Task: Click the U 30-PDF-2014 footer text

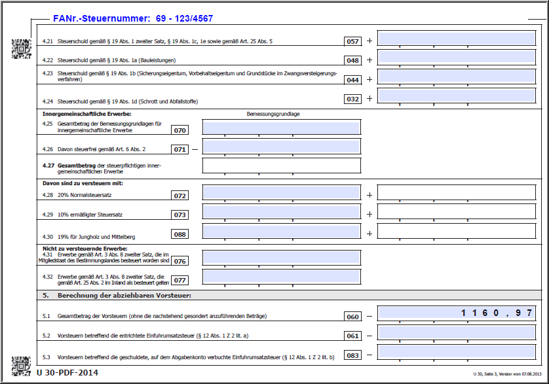Action: [67, 373]
